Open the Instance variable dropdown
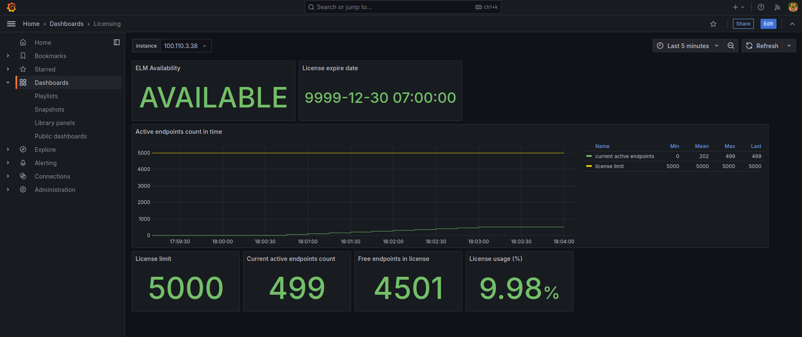802x337 pixels. (x=185, y=46)
